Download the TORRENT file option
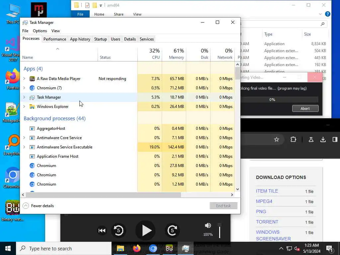Screen dimensions: 340x255 pos(267,222)
